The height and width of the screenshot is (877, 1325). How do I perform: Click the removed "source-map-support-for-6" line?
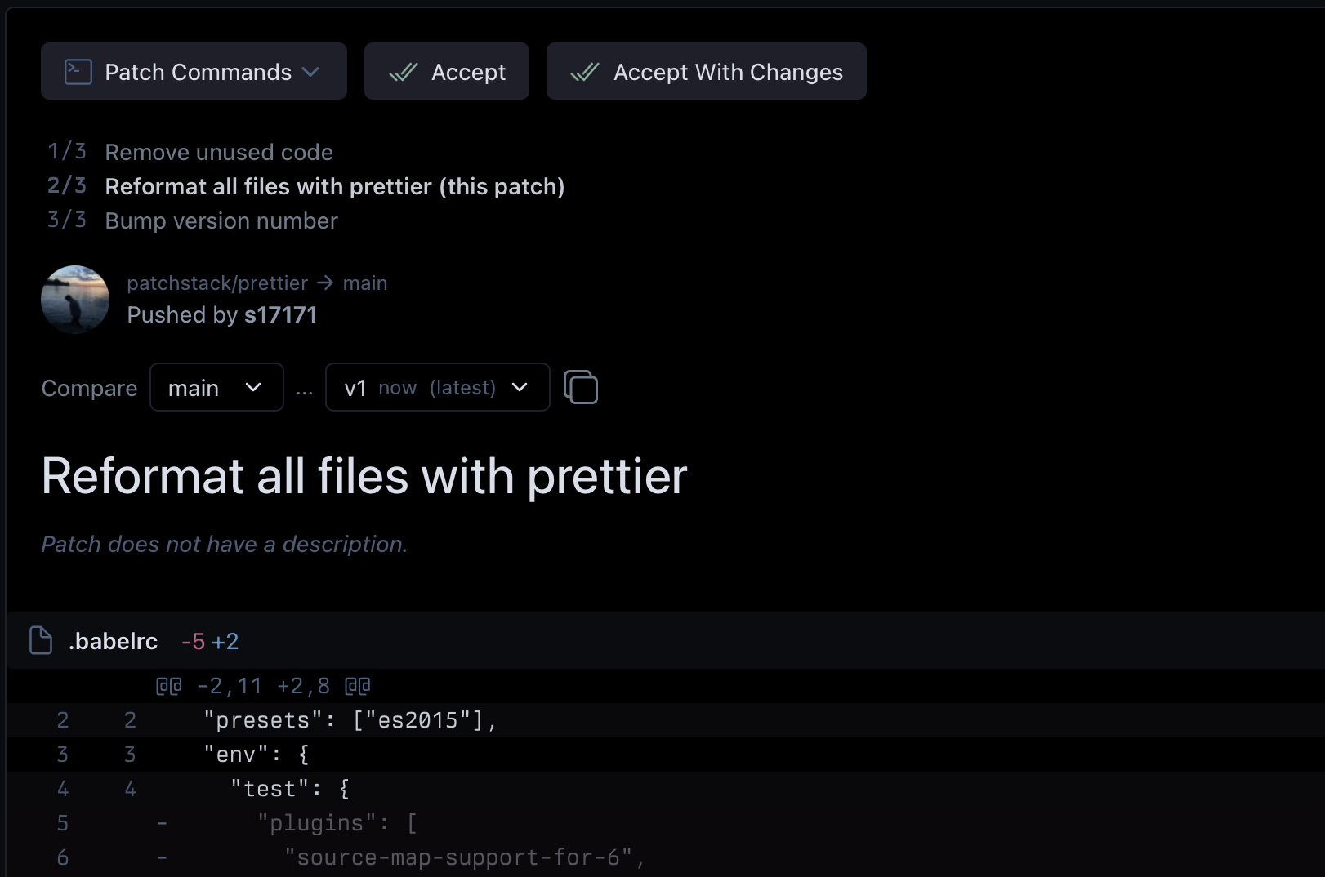click(666, 857)
